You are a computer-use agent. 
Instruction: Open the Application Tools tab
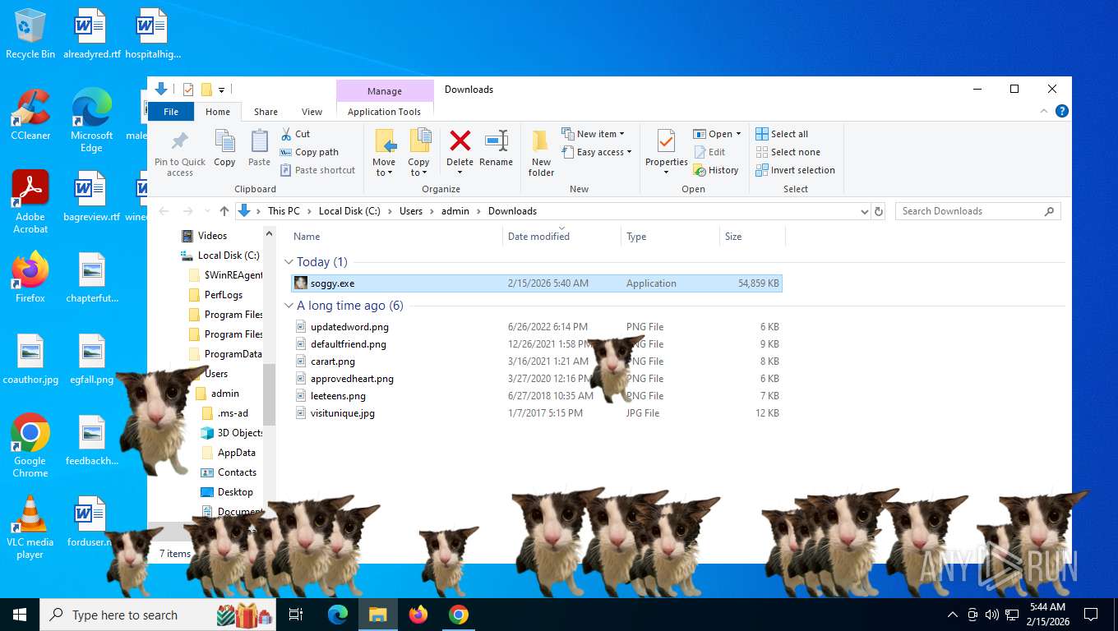point(384,112)
